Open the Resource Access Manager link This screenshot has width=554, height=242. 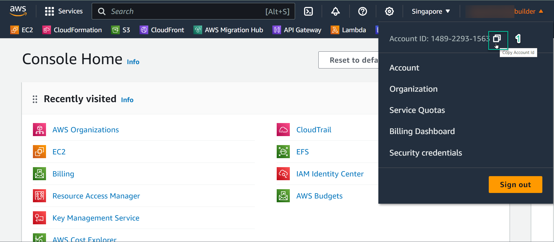click(x=96, y=196)
